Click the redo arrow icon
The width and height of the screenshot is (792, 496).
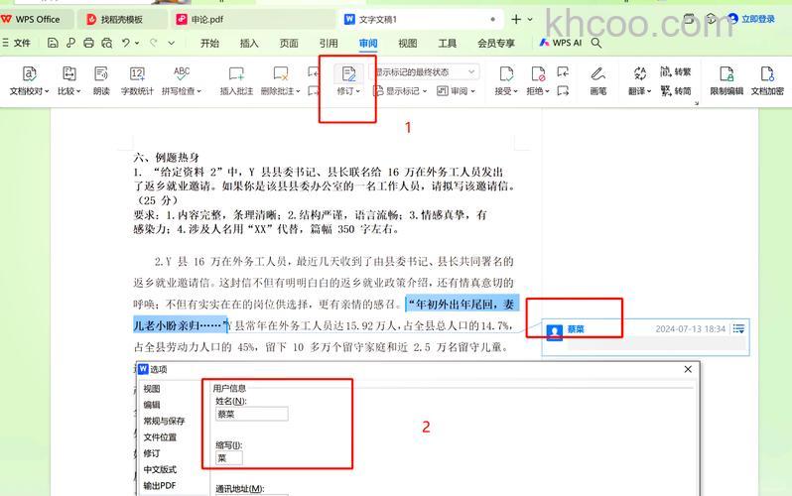coord(154,43)
